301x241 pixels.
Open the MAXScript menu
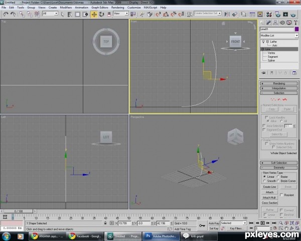150,8
